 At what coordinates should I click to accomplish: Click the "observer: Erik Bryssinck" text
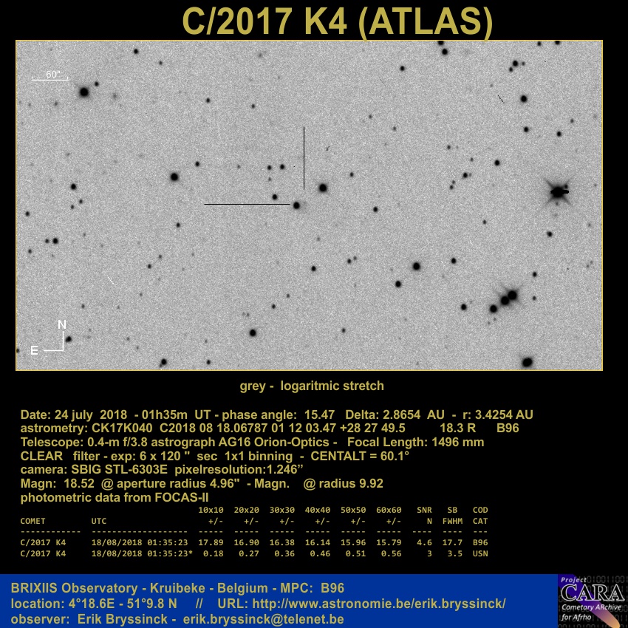tap(89, 619)
